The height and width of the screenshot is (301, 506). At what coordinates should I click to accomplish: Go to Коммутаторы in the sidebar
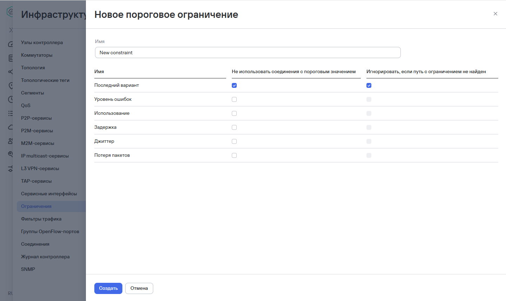tap(37, 55)
